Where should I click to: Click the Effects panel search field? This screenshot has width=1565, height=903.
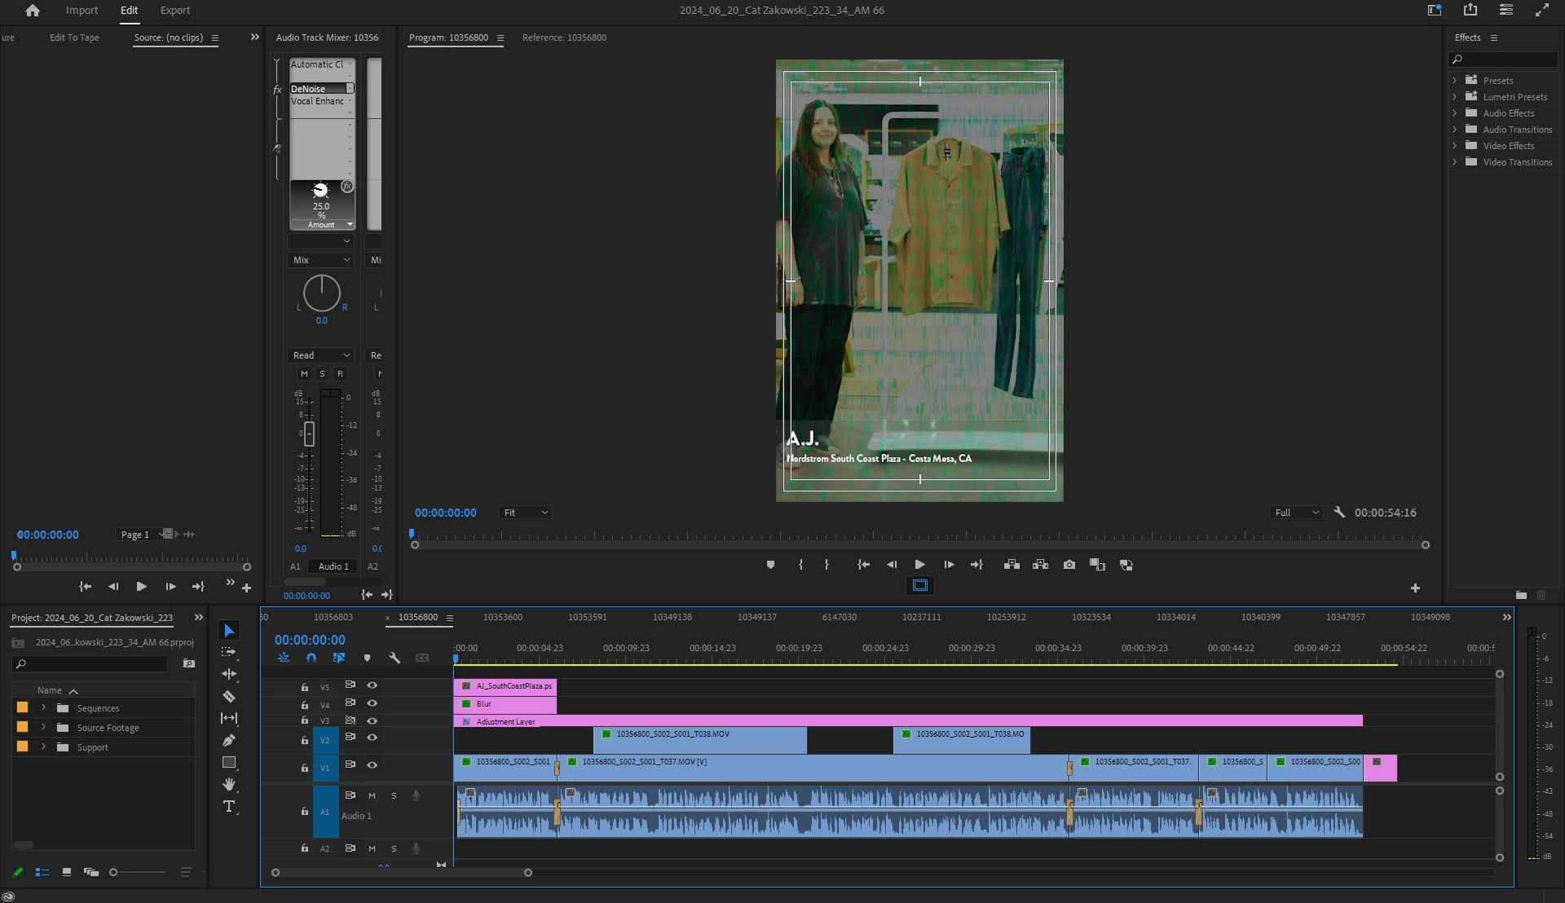point(1508,59)
